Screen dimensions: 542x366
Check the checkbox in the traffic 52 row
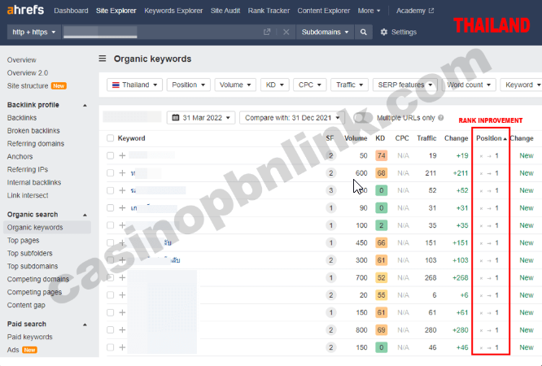pyautogui.click(x=110, y=190)
